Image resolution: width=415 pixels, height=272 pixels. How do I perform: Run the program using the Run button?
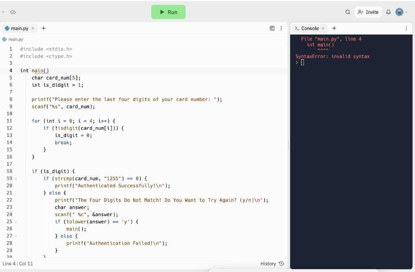click(x=168, y=12)
